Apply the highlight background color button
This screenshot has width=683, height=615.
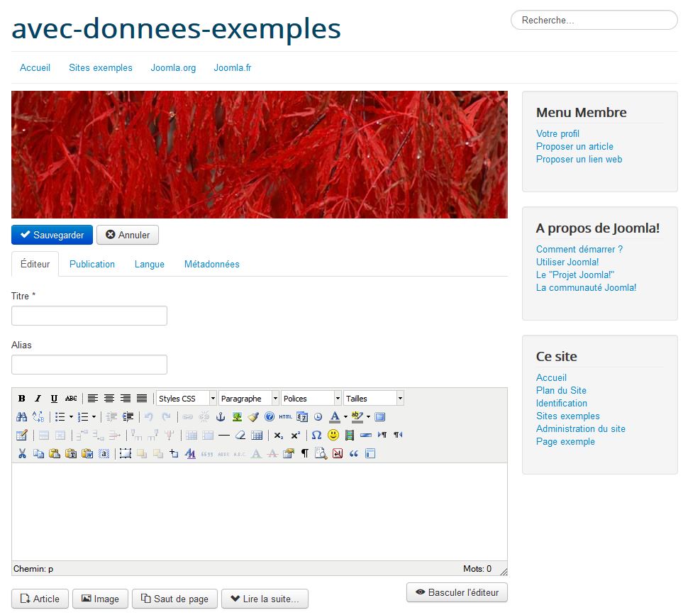click(x=357, y=417)
